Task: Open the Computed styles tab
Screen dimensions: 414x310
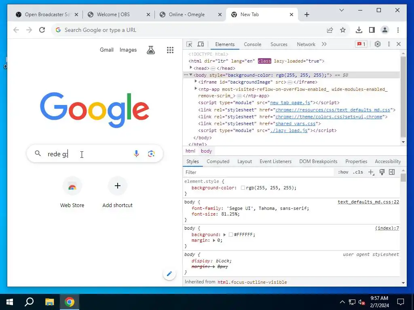Action: click(x=218, y=161)
